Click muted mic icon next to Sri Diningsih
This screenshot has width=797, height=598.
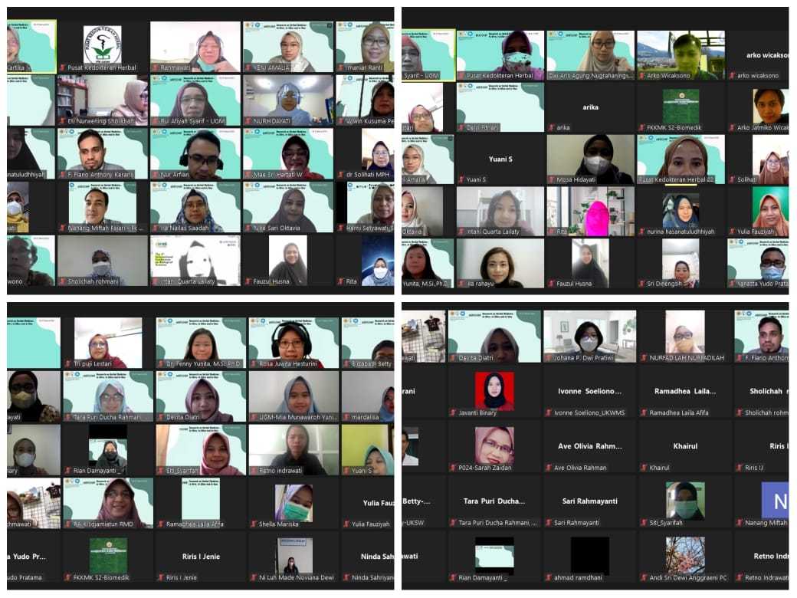642,284
